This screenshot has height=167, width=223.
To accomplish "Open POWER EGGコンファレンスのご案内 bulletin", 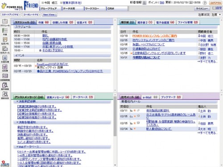I will click(x=155, y=36).
